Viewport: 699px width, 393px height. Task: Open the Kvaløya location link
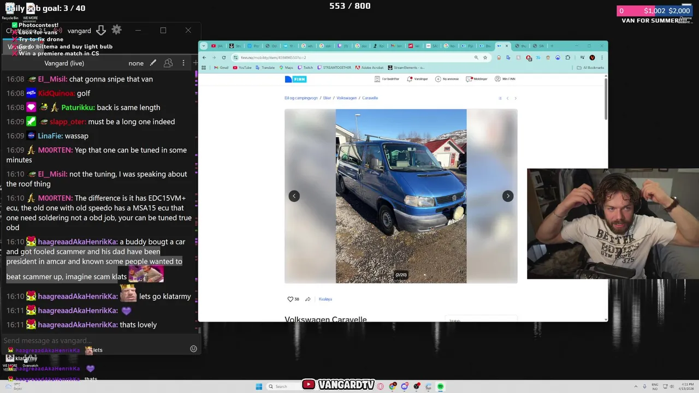325,299
